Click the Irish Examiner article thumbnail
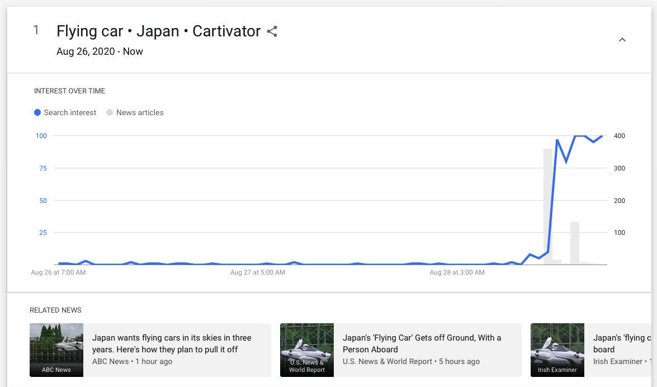This screenshot has width=657, height=387. pyautogui.click(x=557, y=350)
